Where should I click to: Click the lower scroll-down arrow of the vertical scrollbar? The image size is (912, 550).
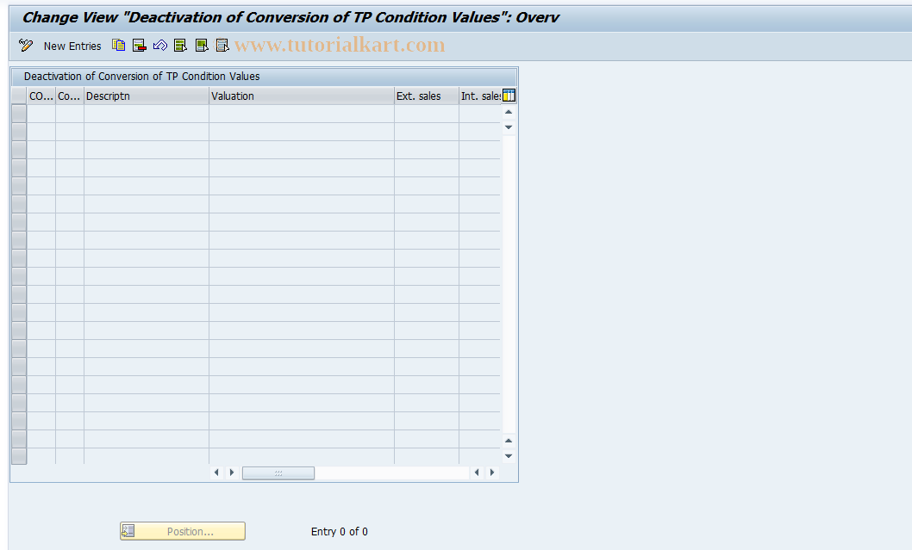point(509,456)
